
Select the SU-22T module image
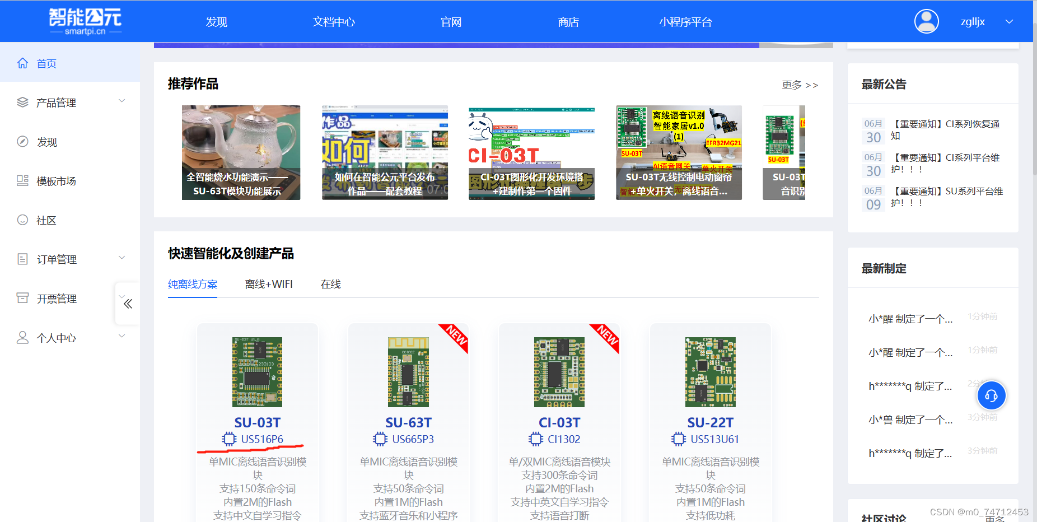pyautogui.click(x=710, y=372)
